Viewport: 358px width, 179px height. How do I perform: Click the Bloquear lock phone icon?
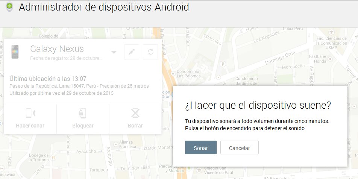click(x=82, y=113)
